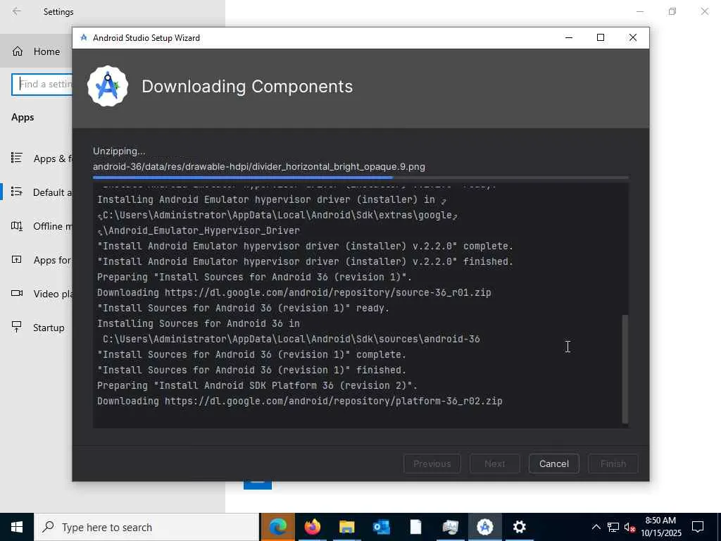721x541 pixels.
Task: Click the blank document taskbar icon
Action: click(415, 527)
